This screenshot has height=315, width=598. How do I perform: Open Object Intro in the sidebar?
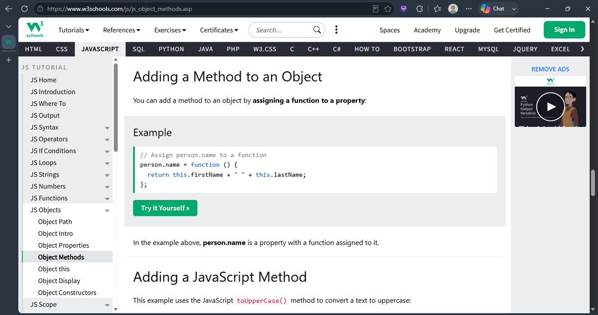pyautogui.click(x=55, y=234)
